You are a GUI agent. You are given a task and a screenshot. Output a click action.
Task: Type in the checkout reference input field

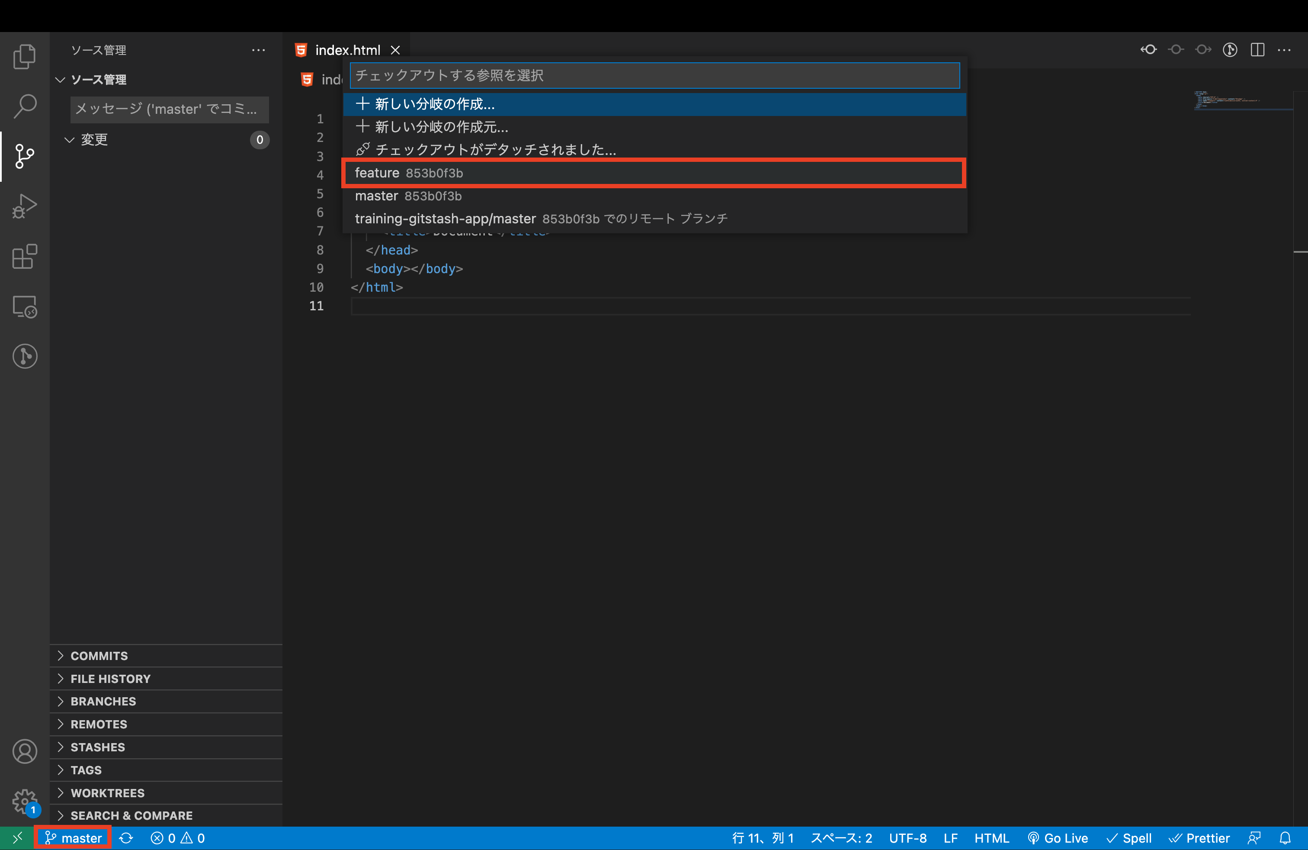coord(654,75)
